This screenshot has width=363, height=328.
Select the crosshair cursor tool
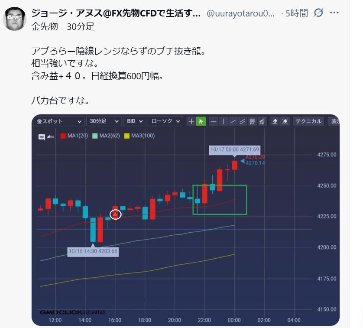[x=191, y=122]
